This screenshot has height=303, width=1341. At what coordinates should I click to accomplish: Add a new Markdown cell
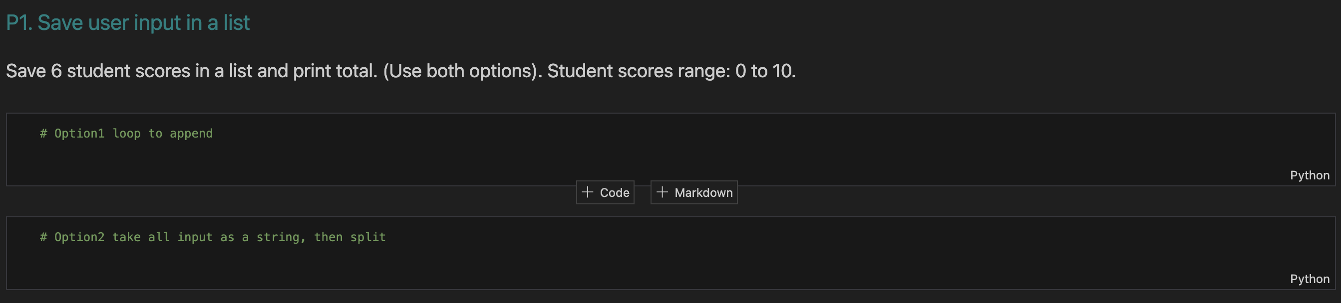(693, 192)
